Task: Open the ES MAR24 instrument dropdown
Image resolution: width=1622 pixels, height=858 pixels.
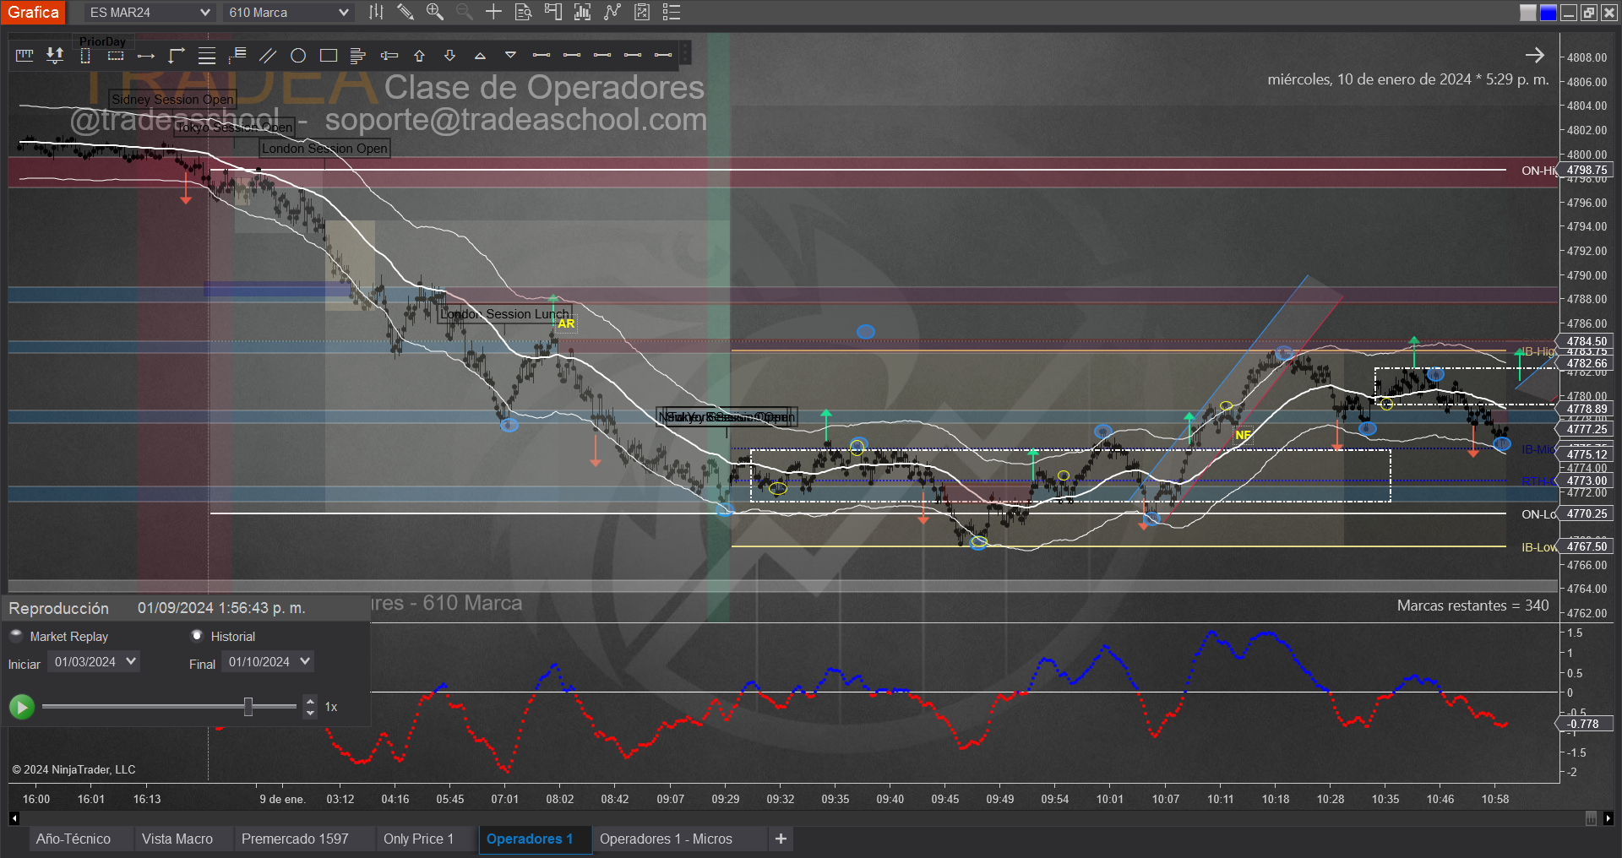Action: point(150,13)
